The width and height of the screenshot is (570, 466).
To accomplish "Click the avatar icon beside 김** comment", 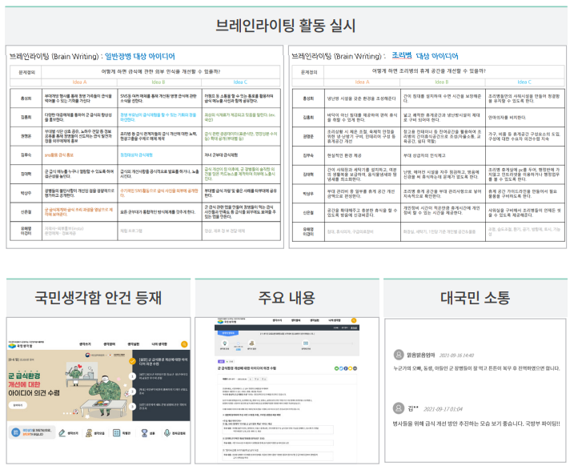I will (398, 407).
